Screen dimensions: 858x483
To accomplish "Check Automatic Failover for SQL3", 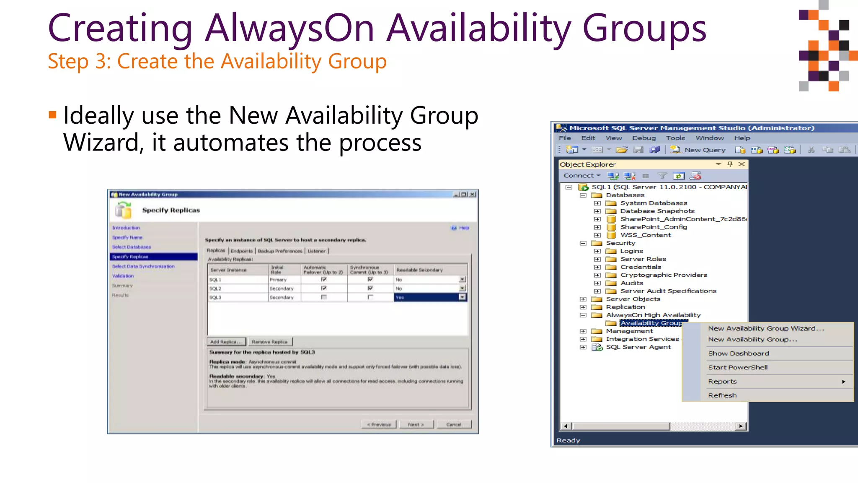I will (x=323, y=297).
